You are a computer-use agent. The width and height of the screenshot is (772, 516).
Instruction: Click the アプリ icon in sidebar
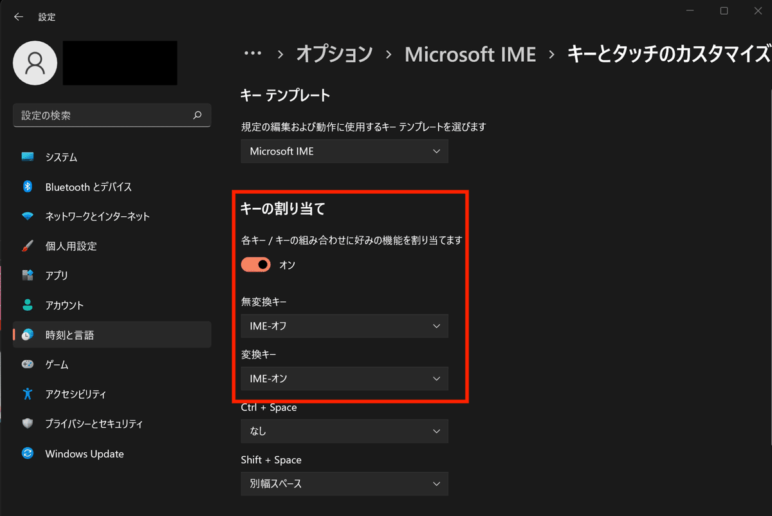tap(28, 275)
